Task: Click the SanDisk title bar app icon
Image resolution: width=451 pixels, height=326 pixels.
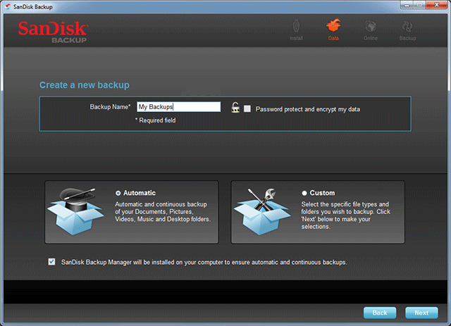Action: click(8, 6)
